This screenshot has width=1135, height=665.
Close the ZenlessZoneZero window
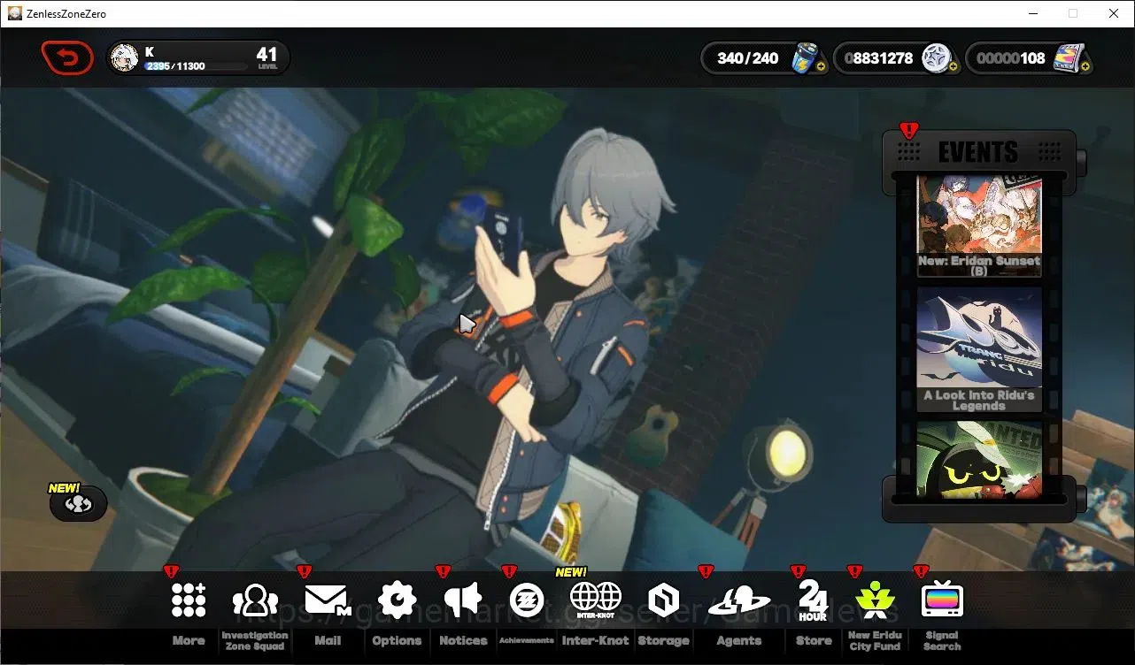coord(1114,13)
